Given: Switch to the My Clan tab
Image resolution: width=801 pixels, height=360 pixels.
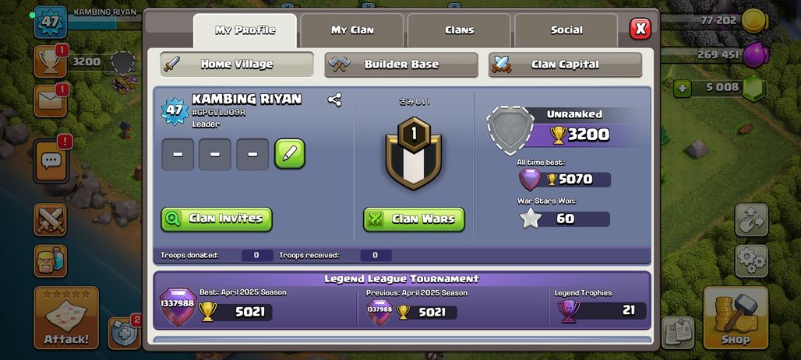Looking at the screenshot, I should 352,30.
